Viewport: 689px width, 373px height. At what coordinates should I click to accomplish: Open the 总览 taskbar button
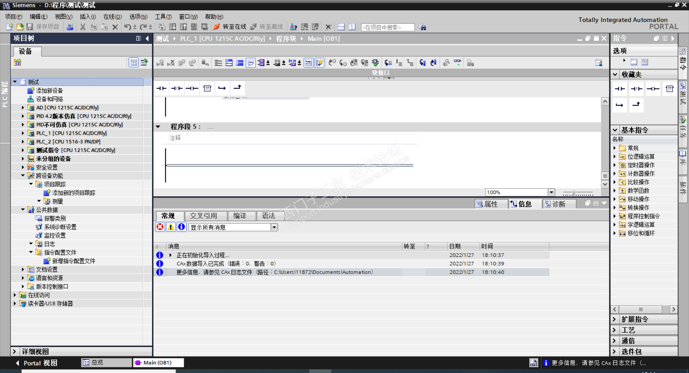(107, 363)
